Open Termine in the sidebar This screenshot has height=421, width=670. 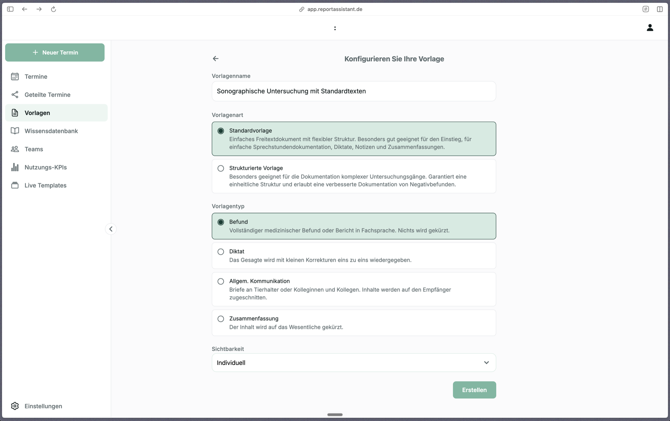(56, 76)
